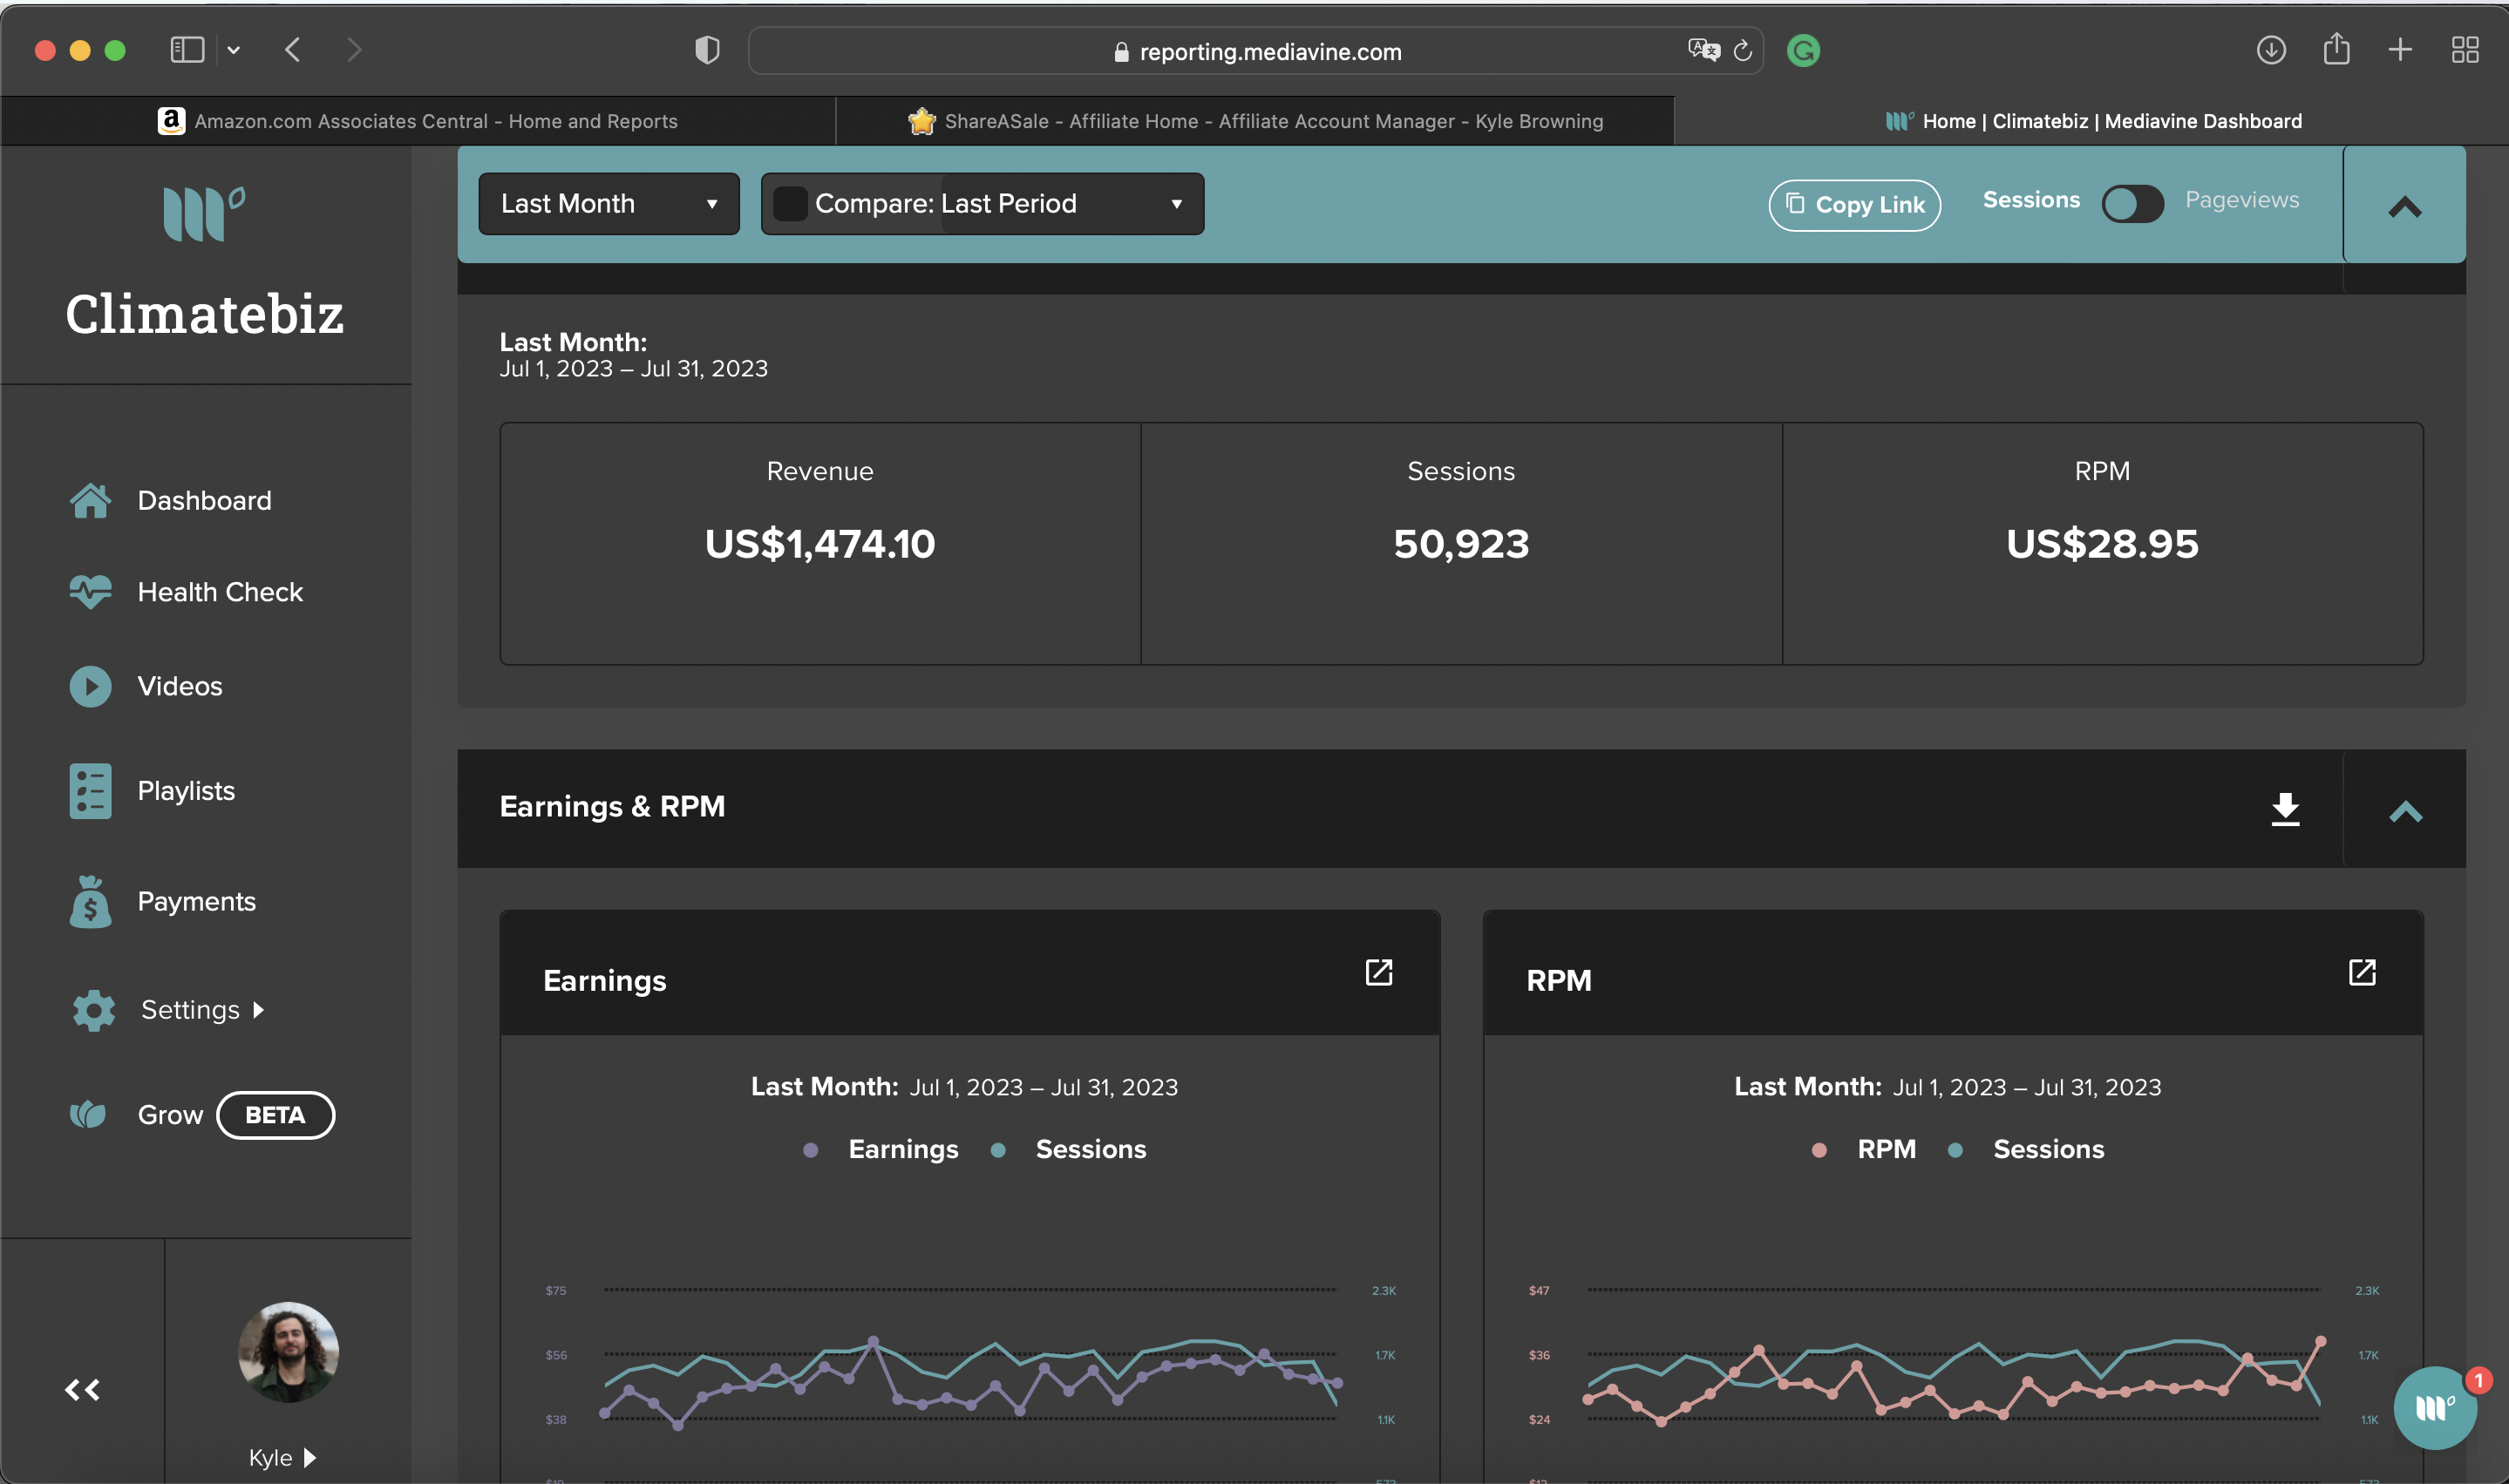
Task: Switch to ShareASale Affiliate Home tab
Action: point(1254,121)
